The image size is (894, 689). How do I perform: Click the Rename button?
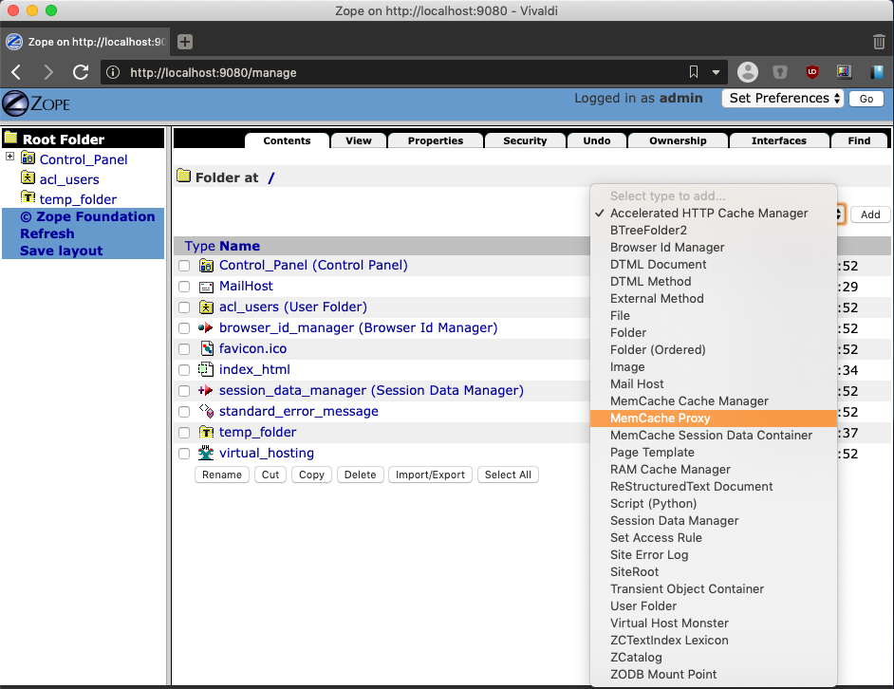(222, 475)
